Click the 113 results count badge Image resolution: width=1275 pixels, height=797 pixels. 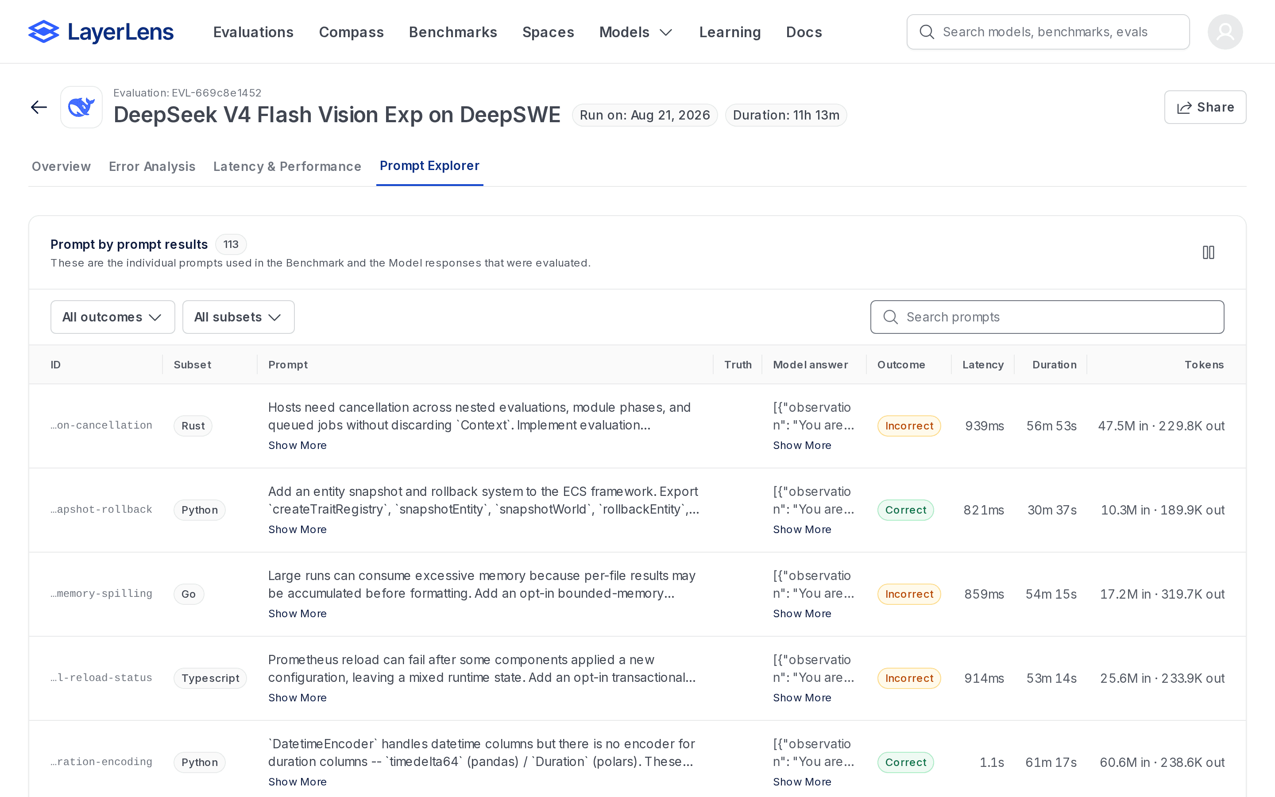click(231, 244)
